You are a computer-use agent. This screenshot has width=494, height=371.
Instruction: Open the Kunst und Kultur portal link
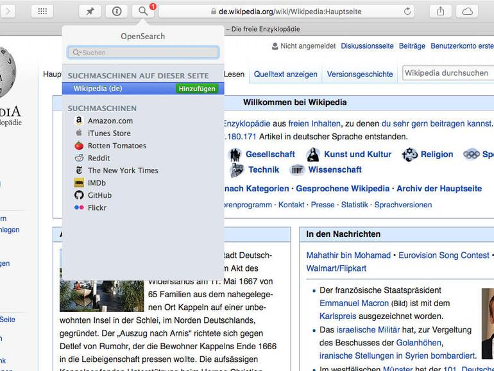357,154
